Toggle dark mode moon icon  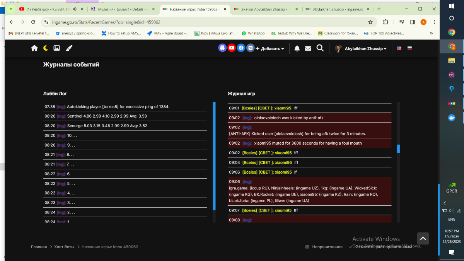pos(46,48)
